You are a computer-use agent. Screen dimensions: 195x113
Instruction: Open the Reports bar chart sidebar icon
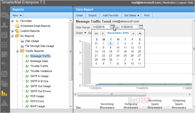coord(4,93)
